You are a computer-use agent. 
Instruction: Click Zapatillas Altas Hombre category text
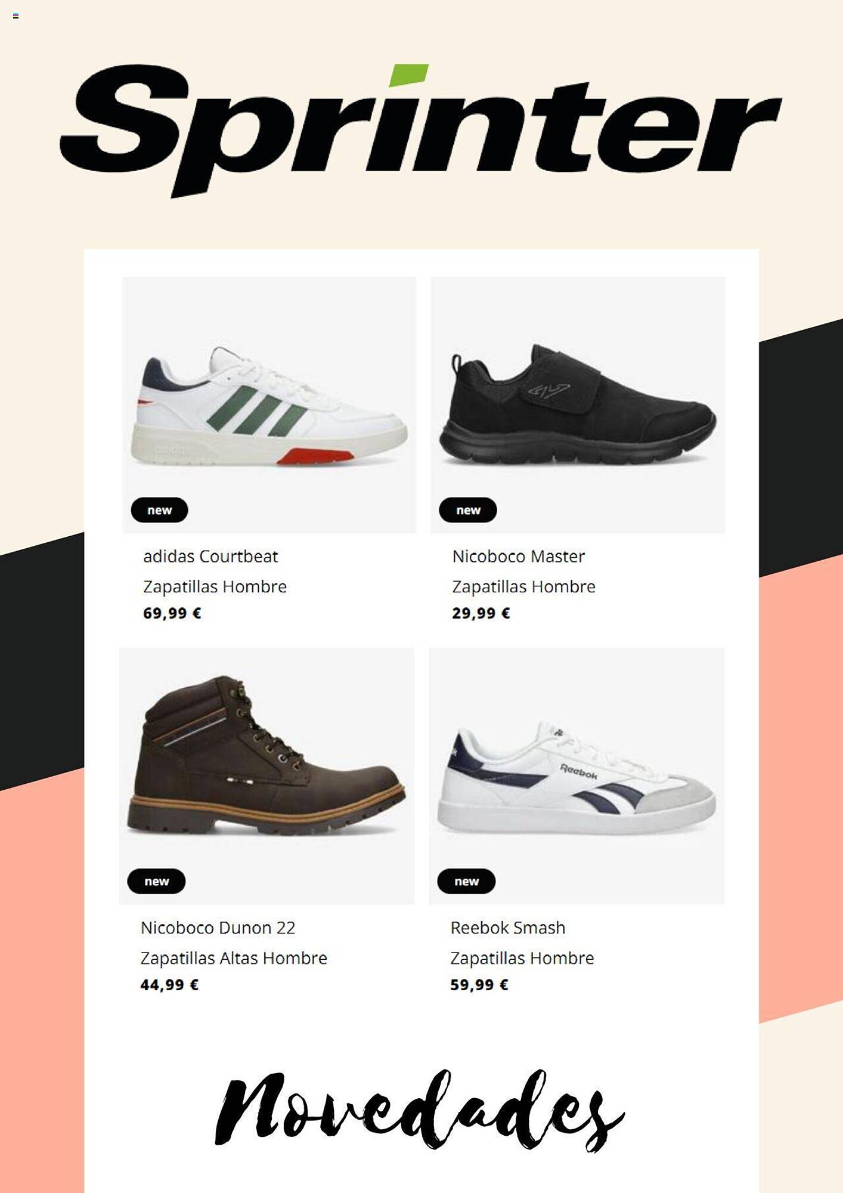coord(234,958)
